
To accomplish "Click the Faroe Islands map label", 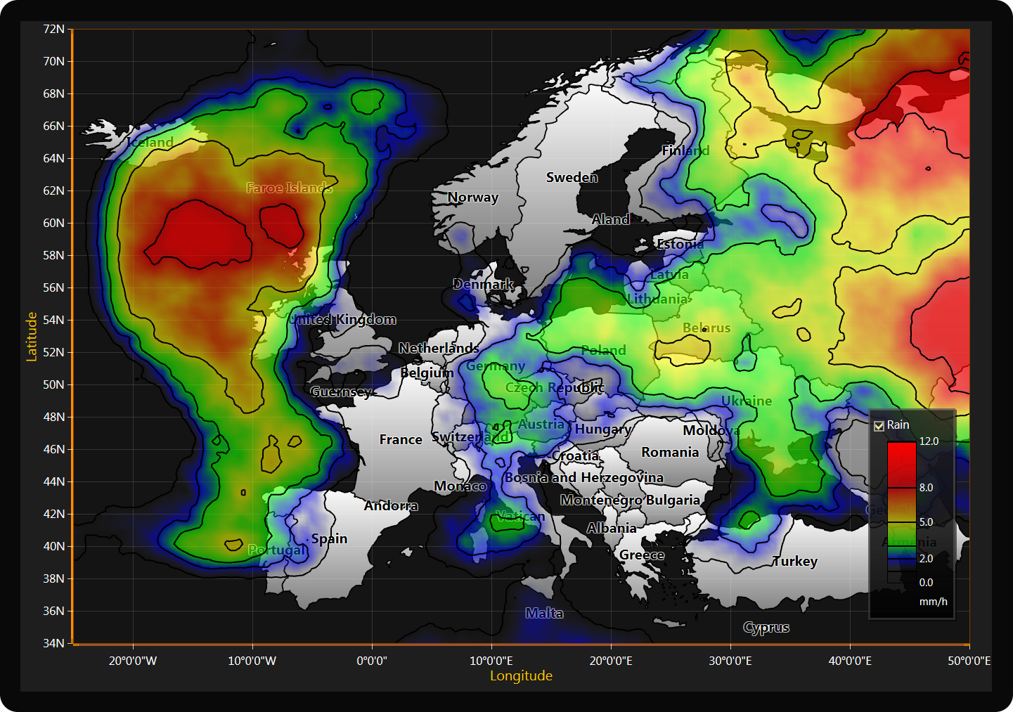I will [289, 188].
